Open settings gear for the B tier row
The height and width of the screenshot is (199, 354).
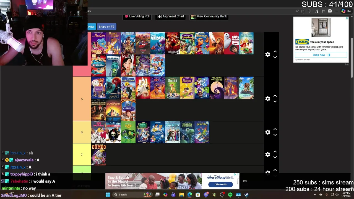[x=267, y=132]
